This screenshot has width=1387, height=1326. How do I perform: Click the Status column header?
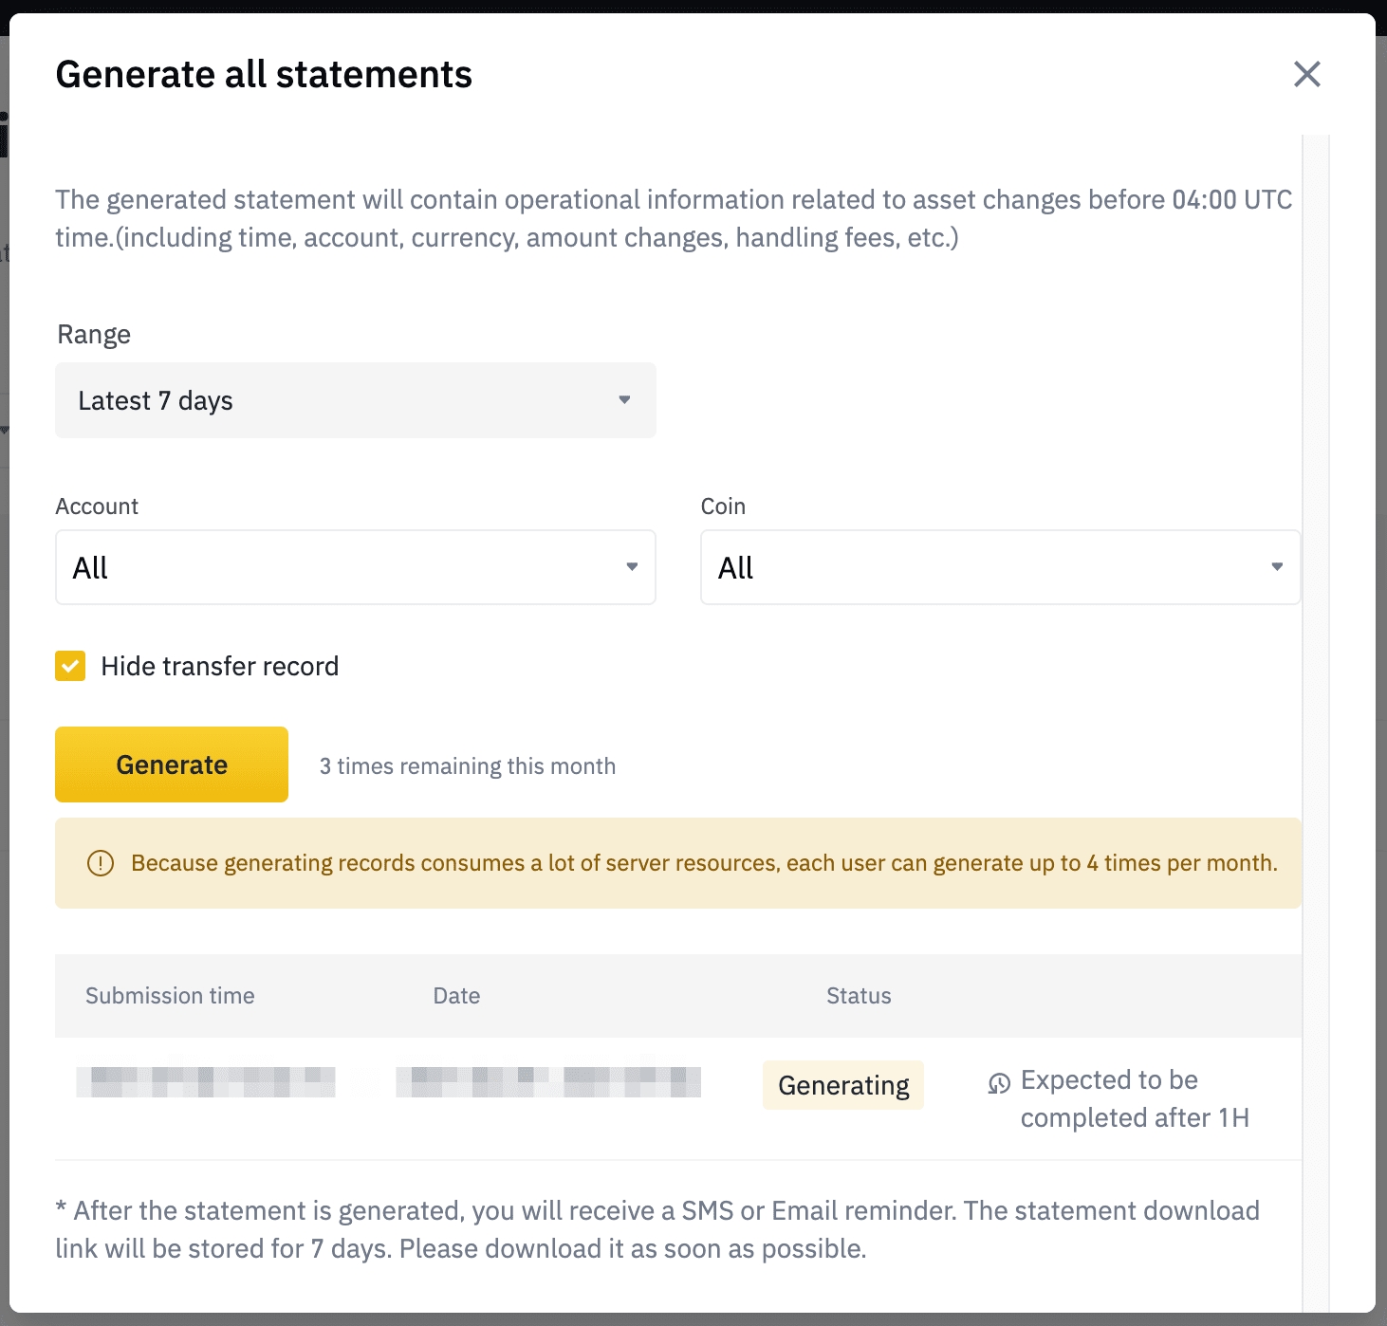pyautogui.click(x=858, y=996)
